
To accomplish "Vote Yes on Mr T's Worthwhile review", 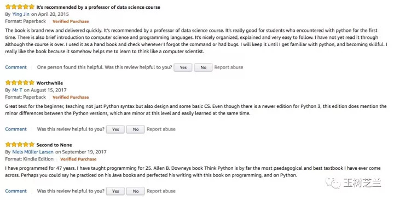I will [115, 129].
